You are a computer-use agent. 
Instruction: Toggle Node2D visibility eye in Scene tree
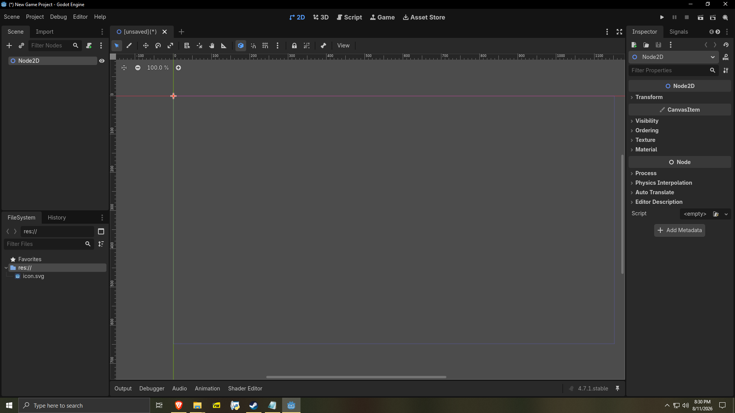pos(102,61)
